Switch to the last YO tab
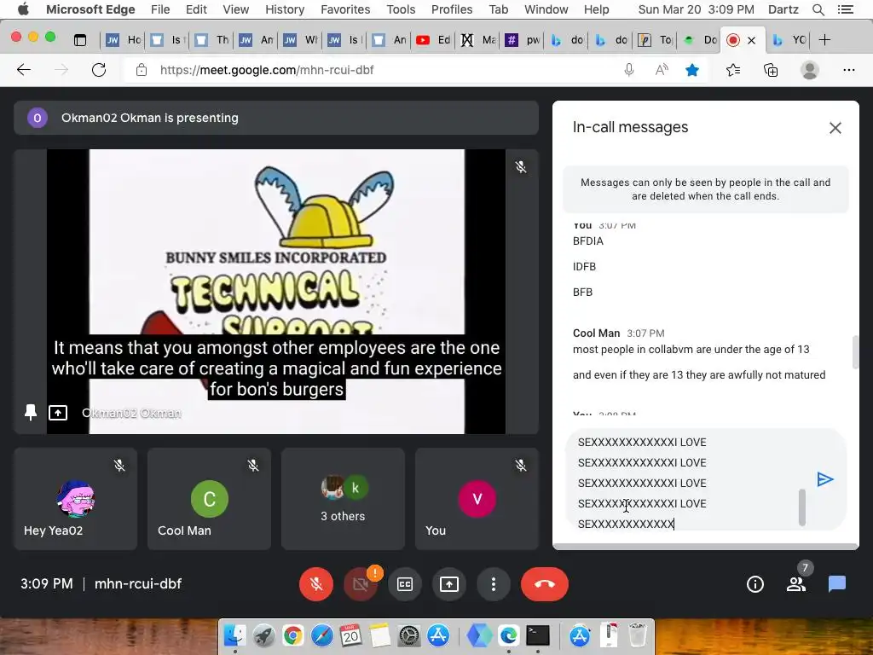This screenshot has width=873, height=655. 789,39
